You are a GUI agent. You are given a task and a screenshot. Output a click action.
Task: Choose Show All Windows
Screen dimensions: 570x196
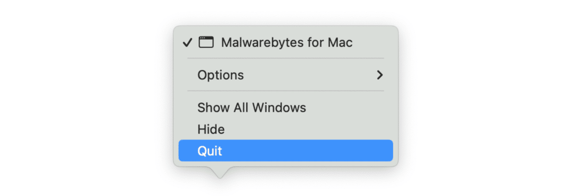coord(251,108)
